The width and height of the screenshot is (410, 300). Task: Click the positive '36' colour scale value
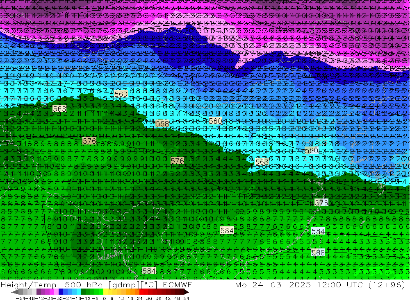(158, 298)
